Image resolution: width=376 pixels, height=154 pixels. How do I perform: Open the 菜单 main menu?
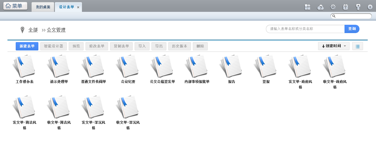15,6
